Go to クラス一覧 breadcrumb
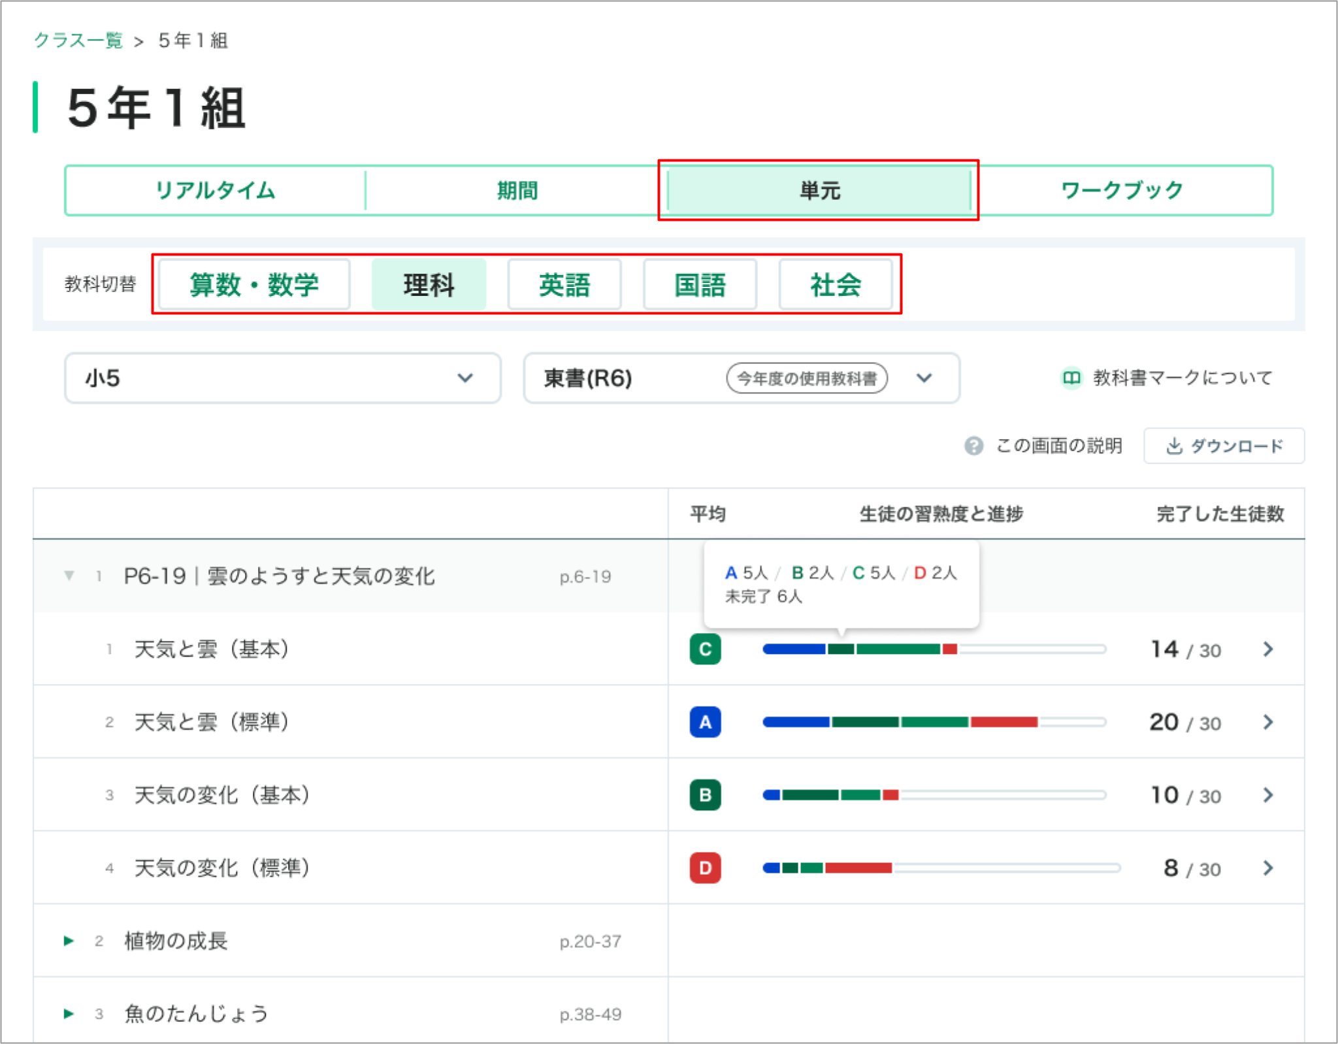This screenshot has width=1338, height=1044. pos(78,41)
